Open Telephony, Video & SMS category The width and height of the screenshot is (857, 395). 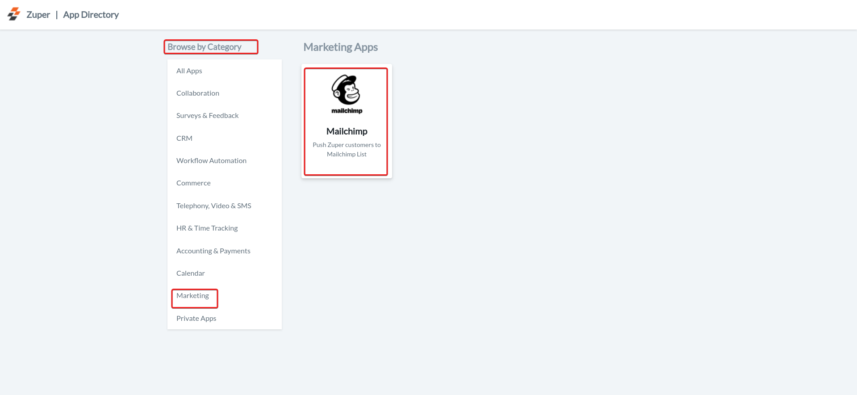click(x=213, y=206)
